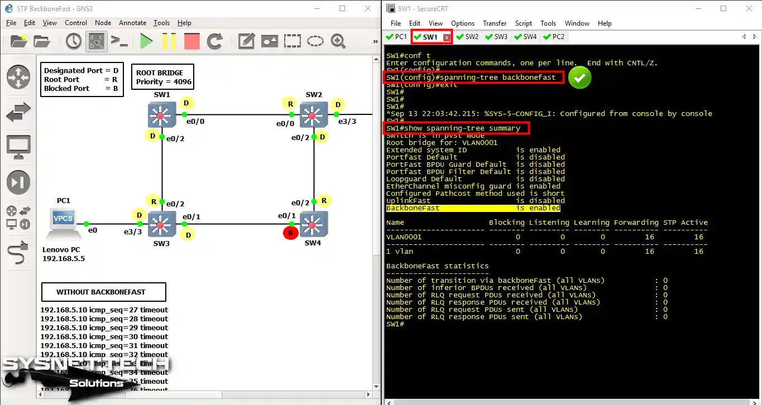Browse security devices icon in sidebar
This screenshot has width=762, height=405.
18,182
